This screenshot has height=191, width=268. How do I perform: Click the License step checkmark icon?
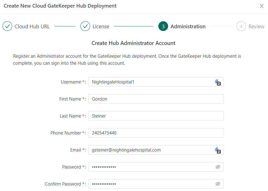point(85,26)
